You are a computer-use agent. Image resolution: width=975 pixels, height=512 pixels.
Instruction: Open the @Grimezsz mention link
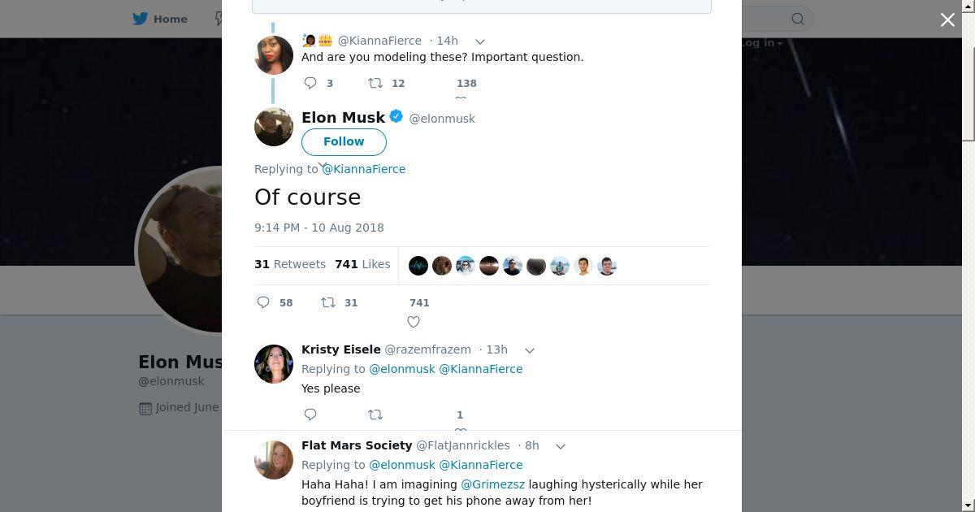tap(492, 484)
